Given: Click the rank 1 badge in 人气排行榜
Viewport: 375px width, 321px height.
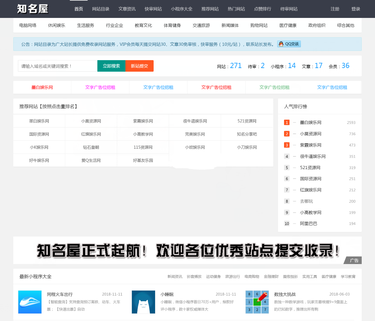Looking at the screenshot, I should pyautogui.click(x=287, y=123).
